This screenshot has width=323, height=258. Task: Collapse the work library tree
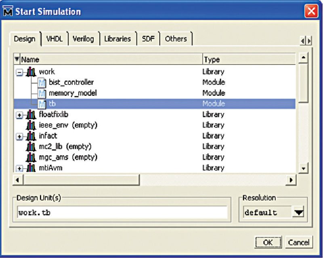[19, 72]
